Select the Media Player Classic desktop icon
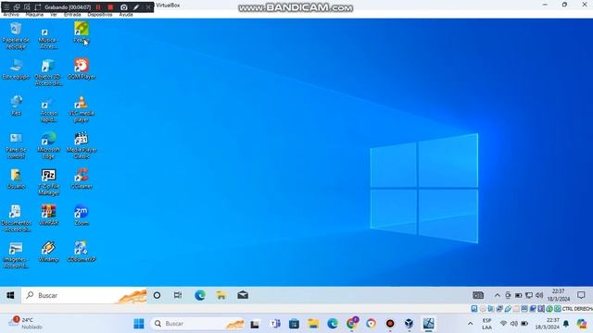 tap(82, 145)
